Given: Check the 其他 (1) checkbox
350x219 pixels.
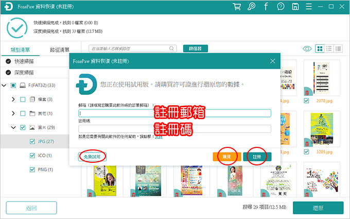Looking at the screenshot, I should [23, 113].
